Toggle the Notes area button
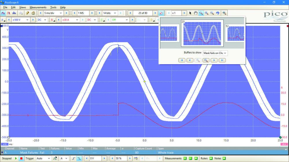This screenshot has width=289, height=162. tap(224, 158)
